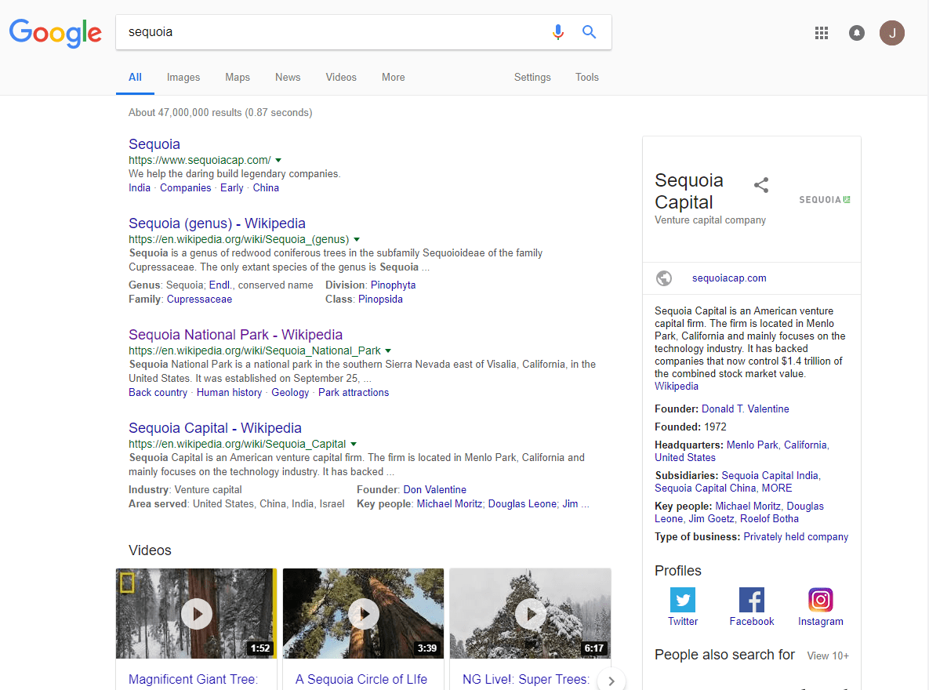Open Sequoia Capital India subsidiary link
The height and width of the screenshot is (690, 929).
[770, 476]
